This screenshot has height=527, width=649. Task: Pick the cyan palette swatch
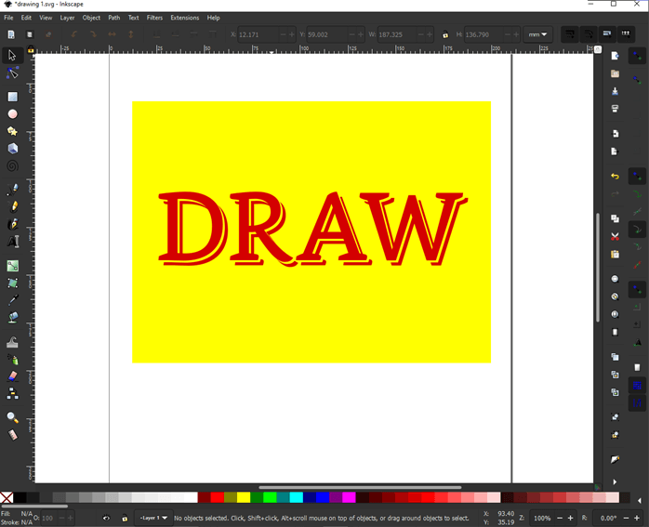[297, 497]
